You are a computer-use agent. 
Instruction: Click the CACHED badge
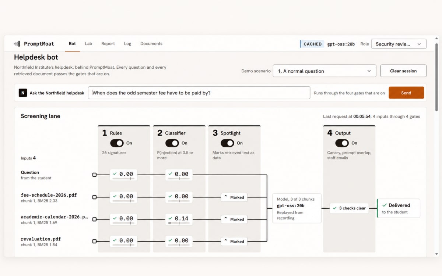tap(312, 44)
